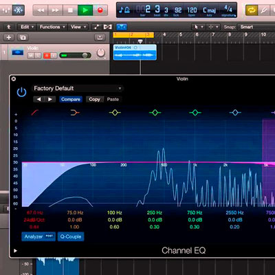Click the Stop transport button
The image size is (275, 275).
click(70, 10)
